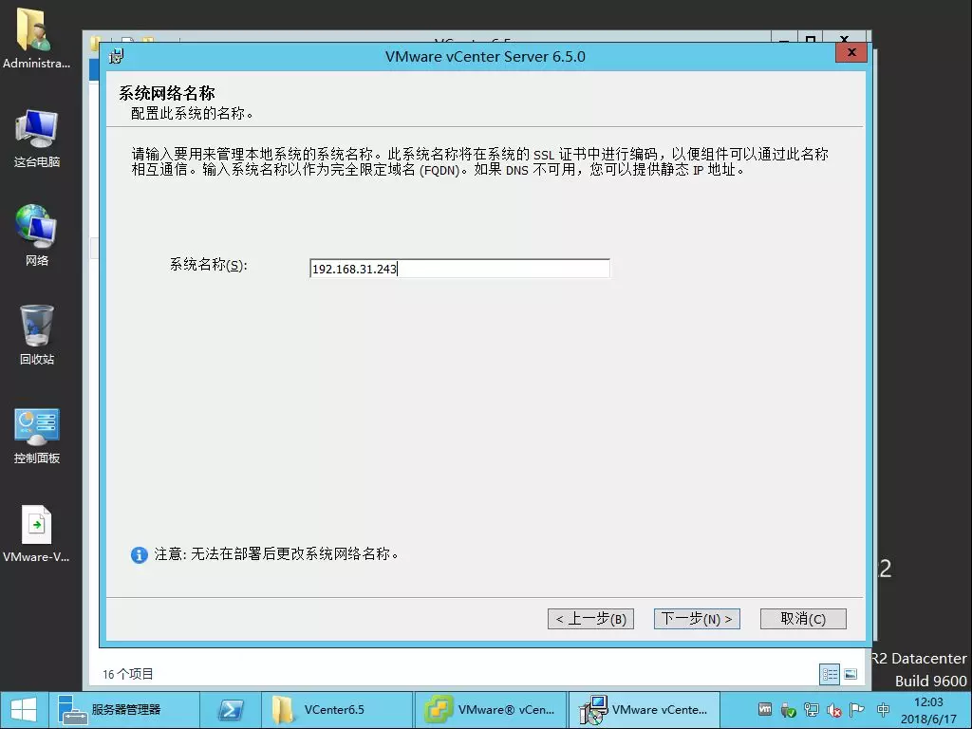This screenshot has height=729, width=972.
Task: Click the 16 个项目 status text
Action: coord(128,675)
